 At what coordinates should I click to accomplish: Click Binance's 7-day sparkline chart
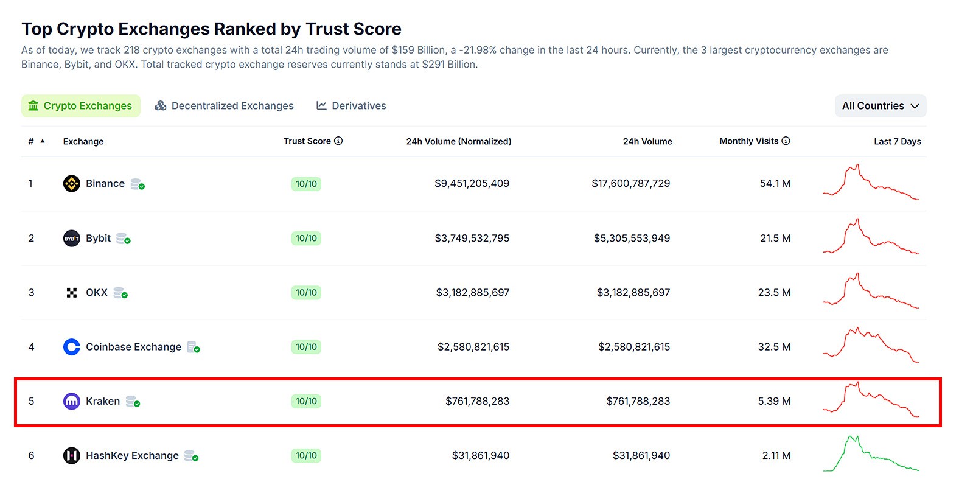tap(871, 183)
